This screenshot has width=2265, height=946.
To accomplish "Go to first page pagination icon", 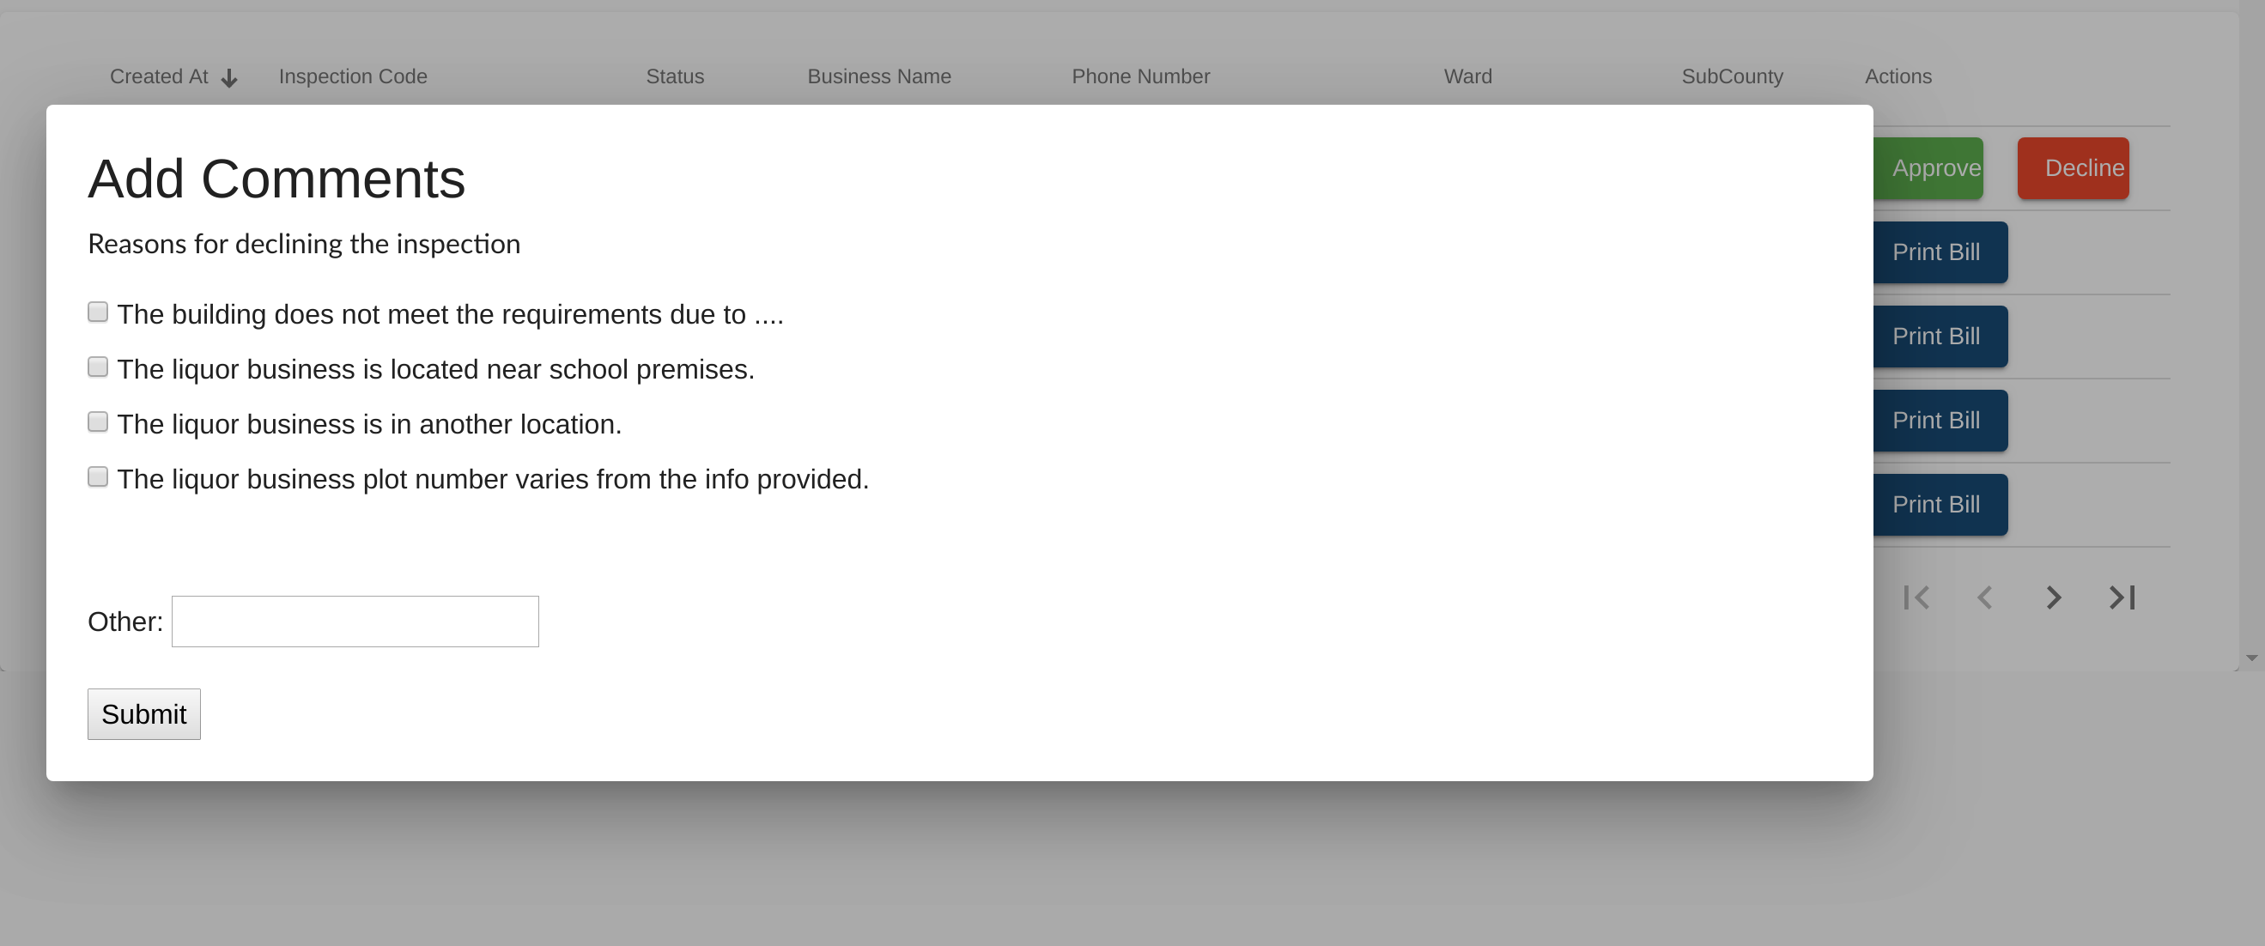I will [x=1916, y=597].
